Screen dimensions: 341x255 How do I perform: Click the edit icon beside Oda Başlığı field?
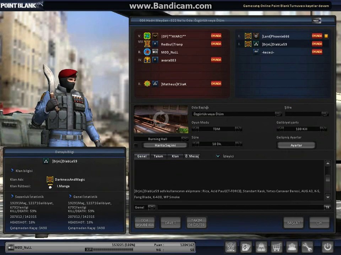click(278, 114)
